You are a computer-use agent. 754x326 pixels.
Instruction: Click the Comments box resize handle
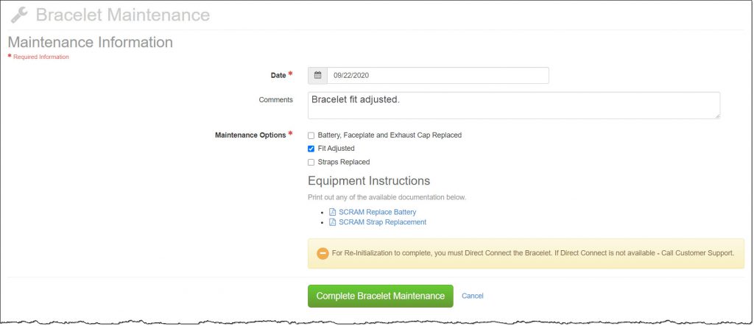716,115
